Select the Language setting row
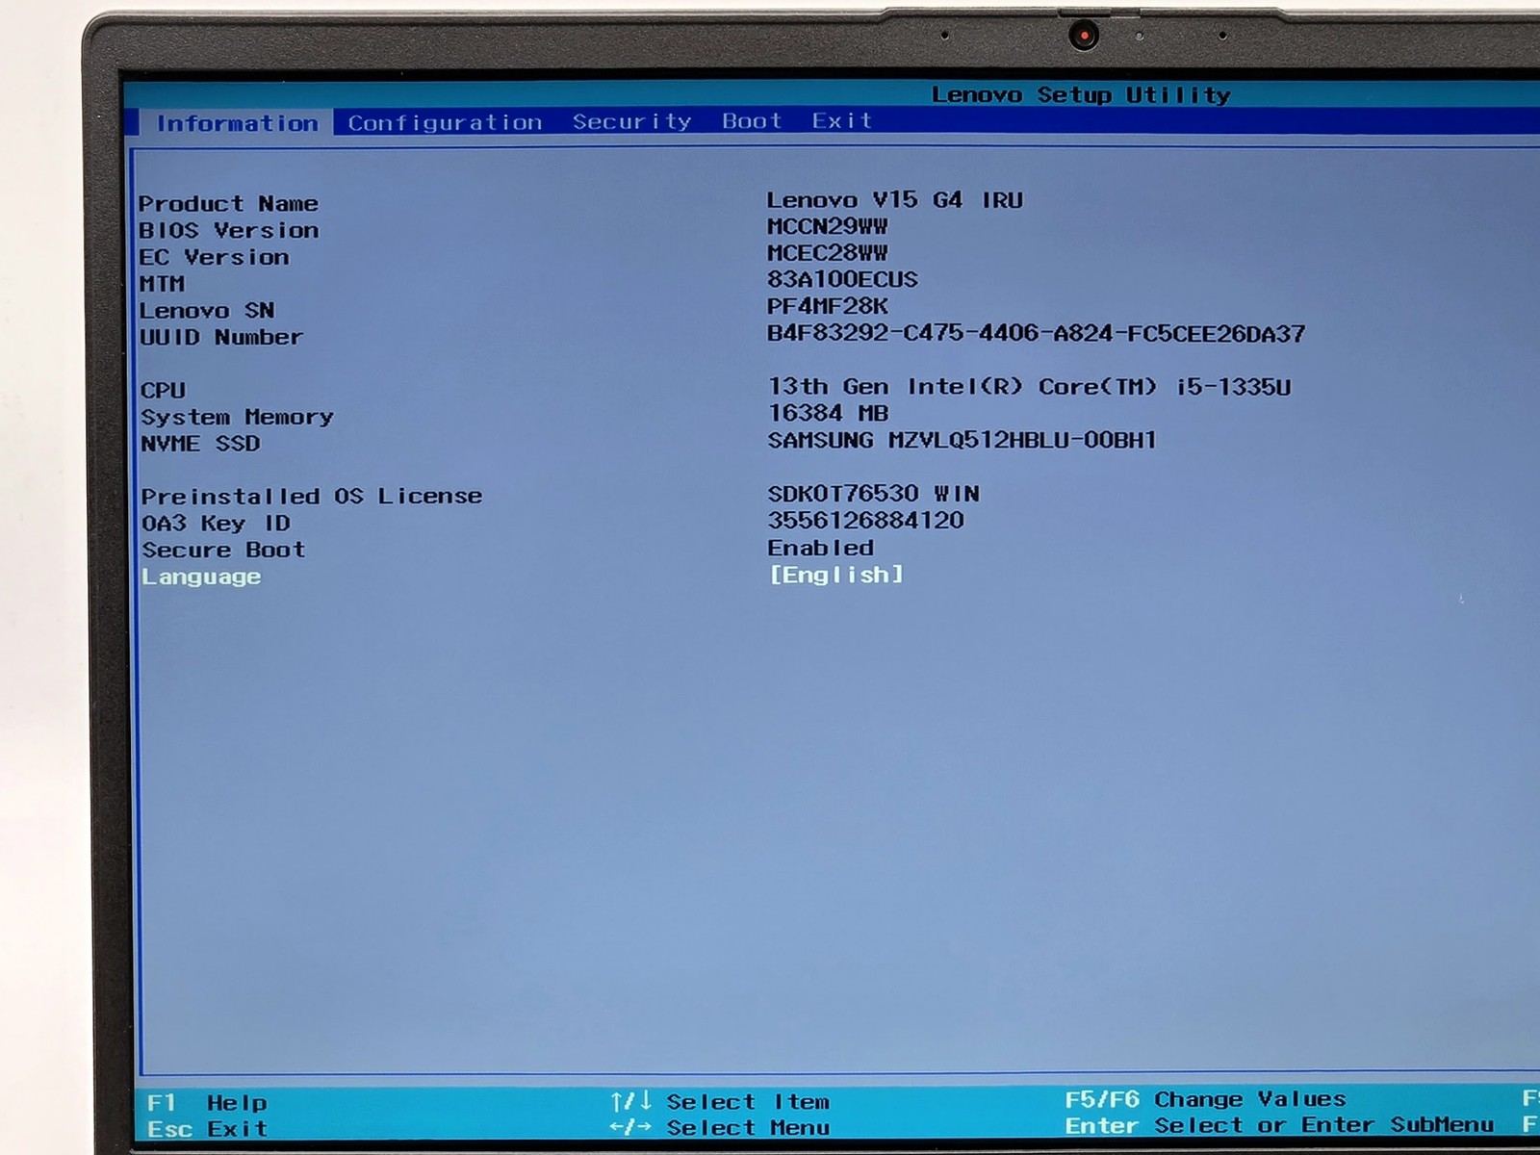1540x1155 pixels. [523, 576]
